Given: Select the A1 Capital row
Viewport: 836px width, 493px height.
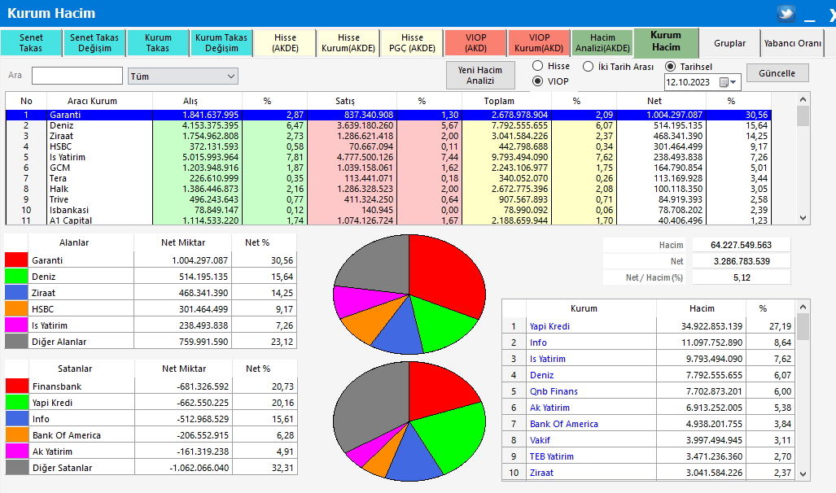Looking at the screenshot, I should pos(388,220).
